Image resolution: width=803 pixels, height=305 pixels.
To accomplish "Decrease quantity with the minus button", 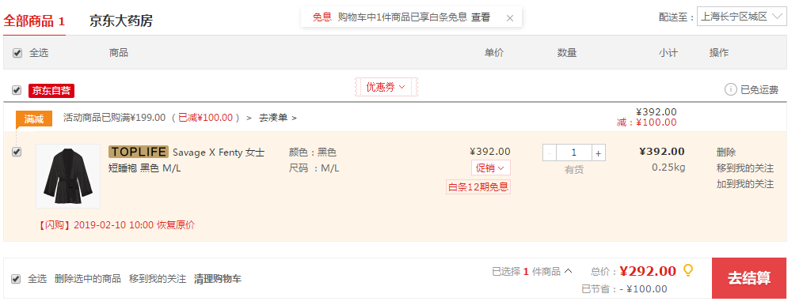I will click(x=550, y=152).
